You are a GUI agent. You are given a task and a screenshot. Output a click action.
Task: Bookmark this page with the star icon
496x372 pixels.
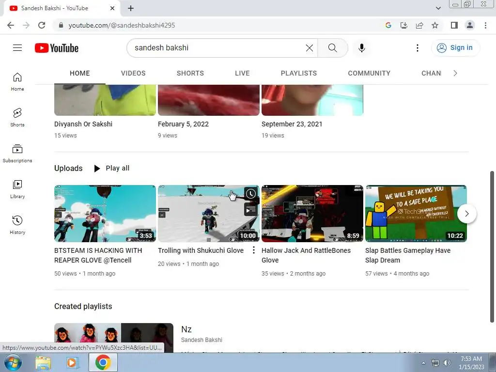click(435, 25)
